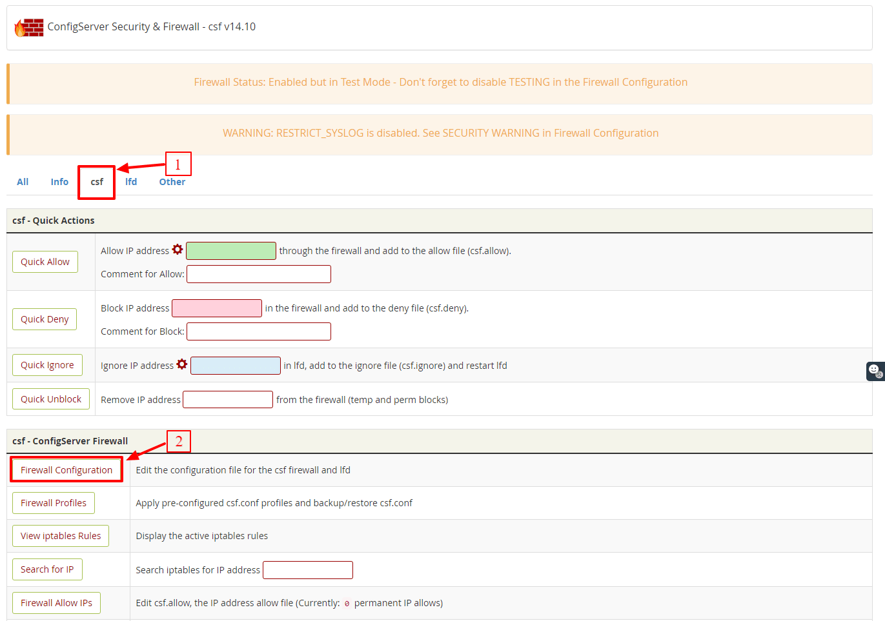Click the feedback smiley widget on right edge
The width and height of the screenshot is (885, 621).
875,371
